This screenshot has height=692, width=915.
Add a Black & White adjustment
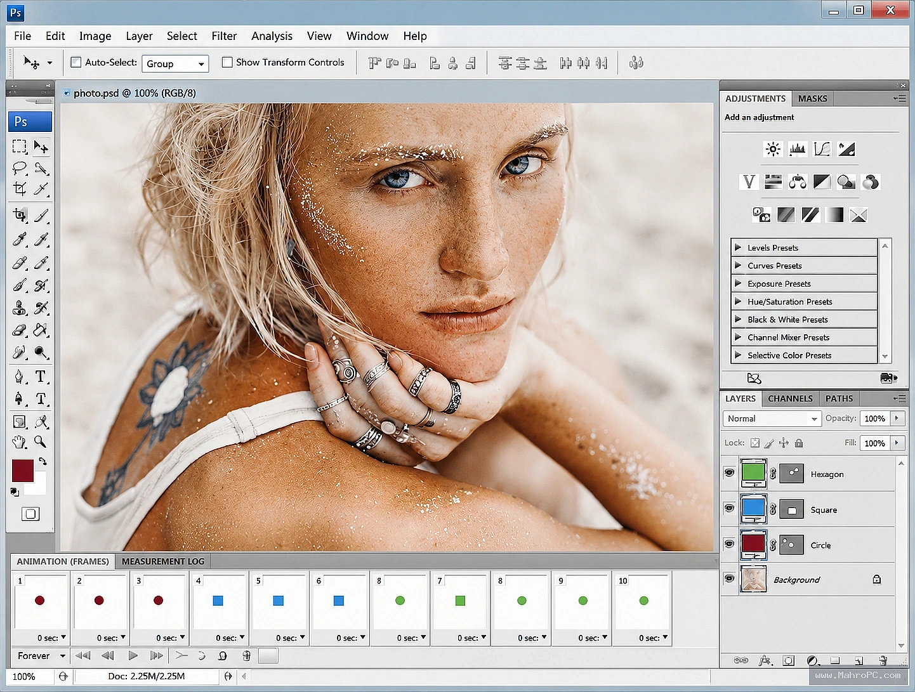tap(822, 182)
